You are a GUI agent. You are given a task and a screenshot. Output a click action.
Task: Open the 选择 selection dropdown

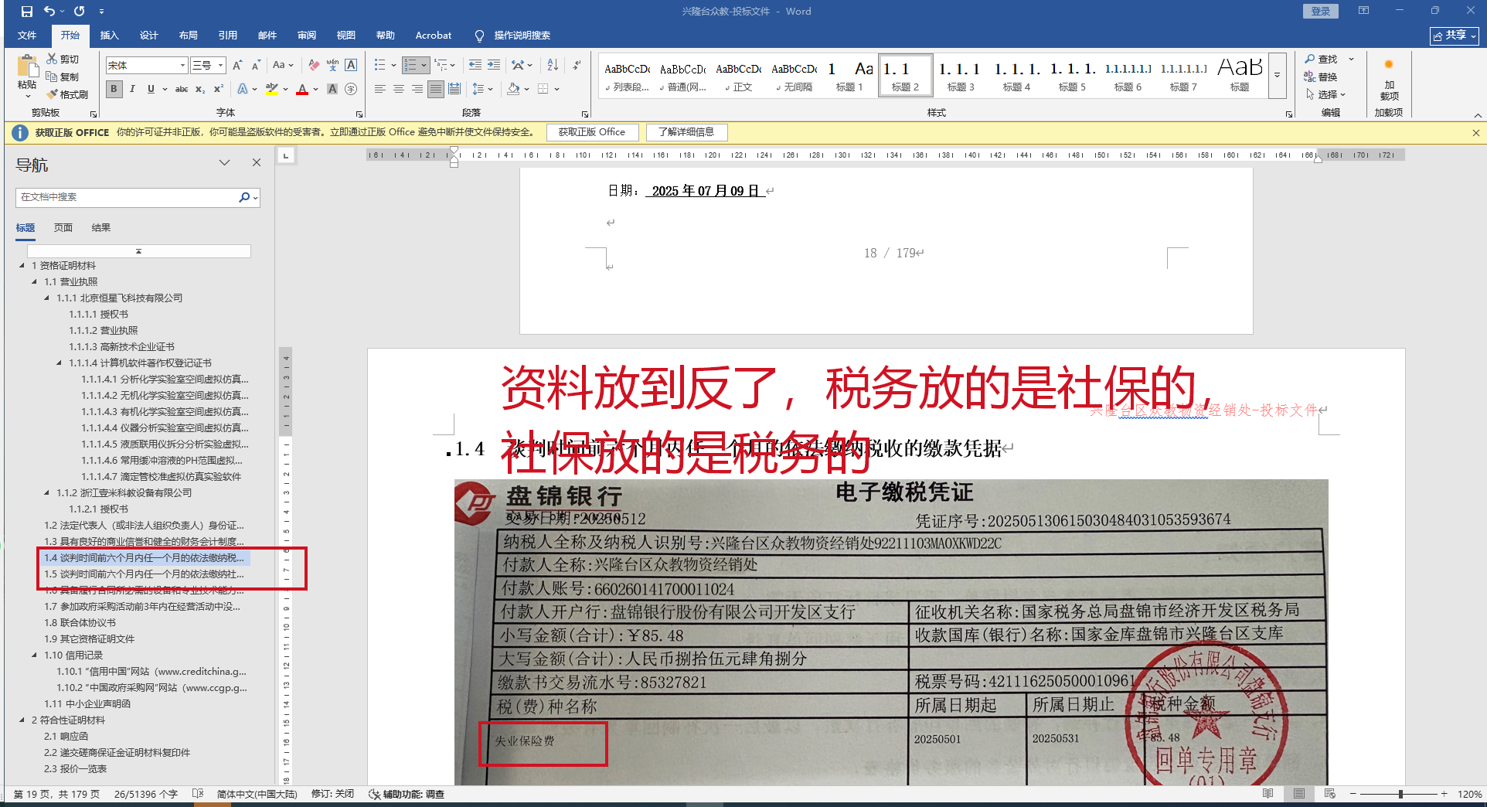[1326, 94]
